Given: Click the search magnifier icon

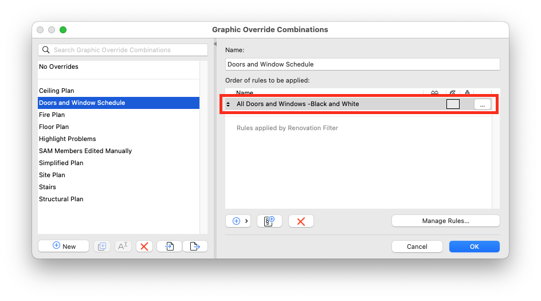Looking at the screenshot, I should pyautogui.click(x=46, y=50).
